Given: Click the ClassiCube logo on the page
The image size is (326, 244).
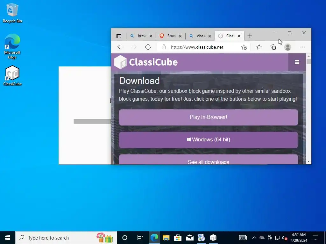Looking at the screenshot, I should 146,62.
